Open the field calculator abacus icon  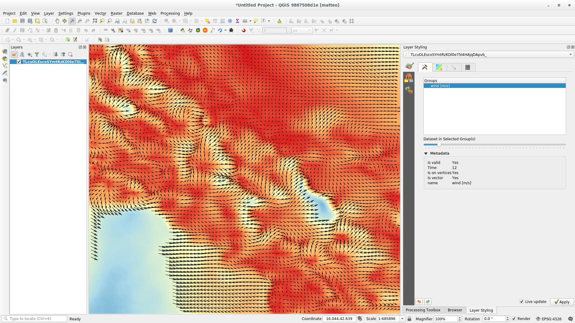[223, 21]
